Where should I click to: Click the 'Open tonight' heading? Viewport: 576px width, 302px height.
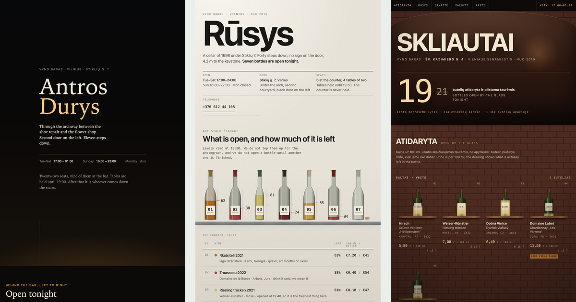tap(31, 293)
